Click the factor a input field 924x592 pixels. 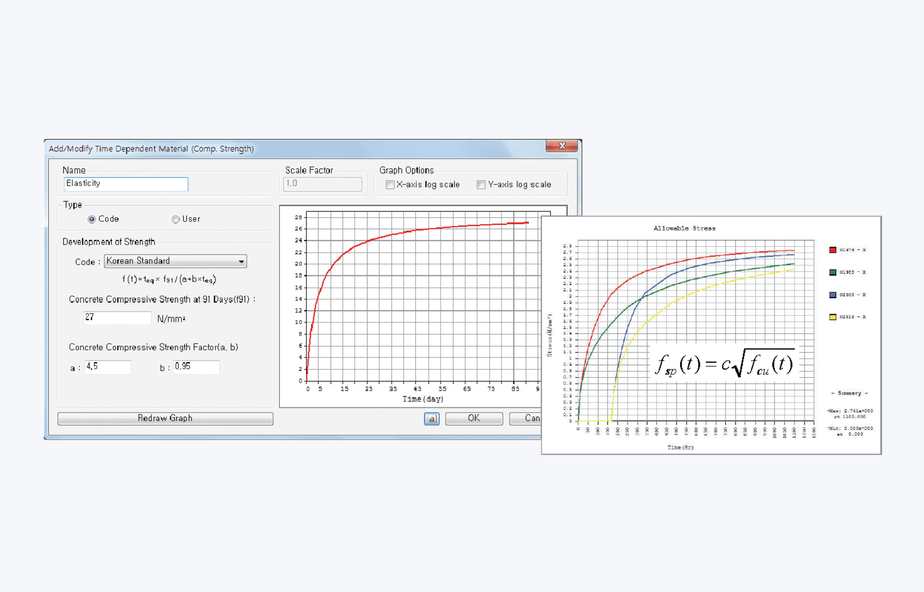click(108, 367)
